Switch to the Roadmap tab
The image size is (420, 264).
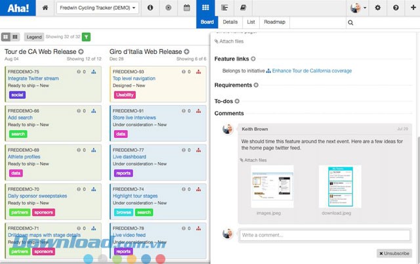274,22
